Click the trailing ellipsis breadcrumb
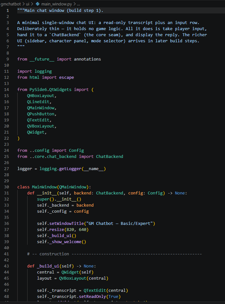Screen dimensions: 225x304 click(x=78, y=4)
